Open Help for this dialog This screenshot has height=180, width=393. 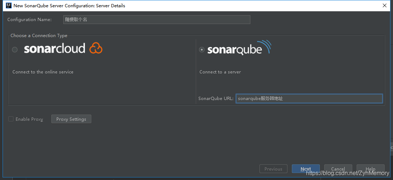370,169
